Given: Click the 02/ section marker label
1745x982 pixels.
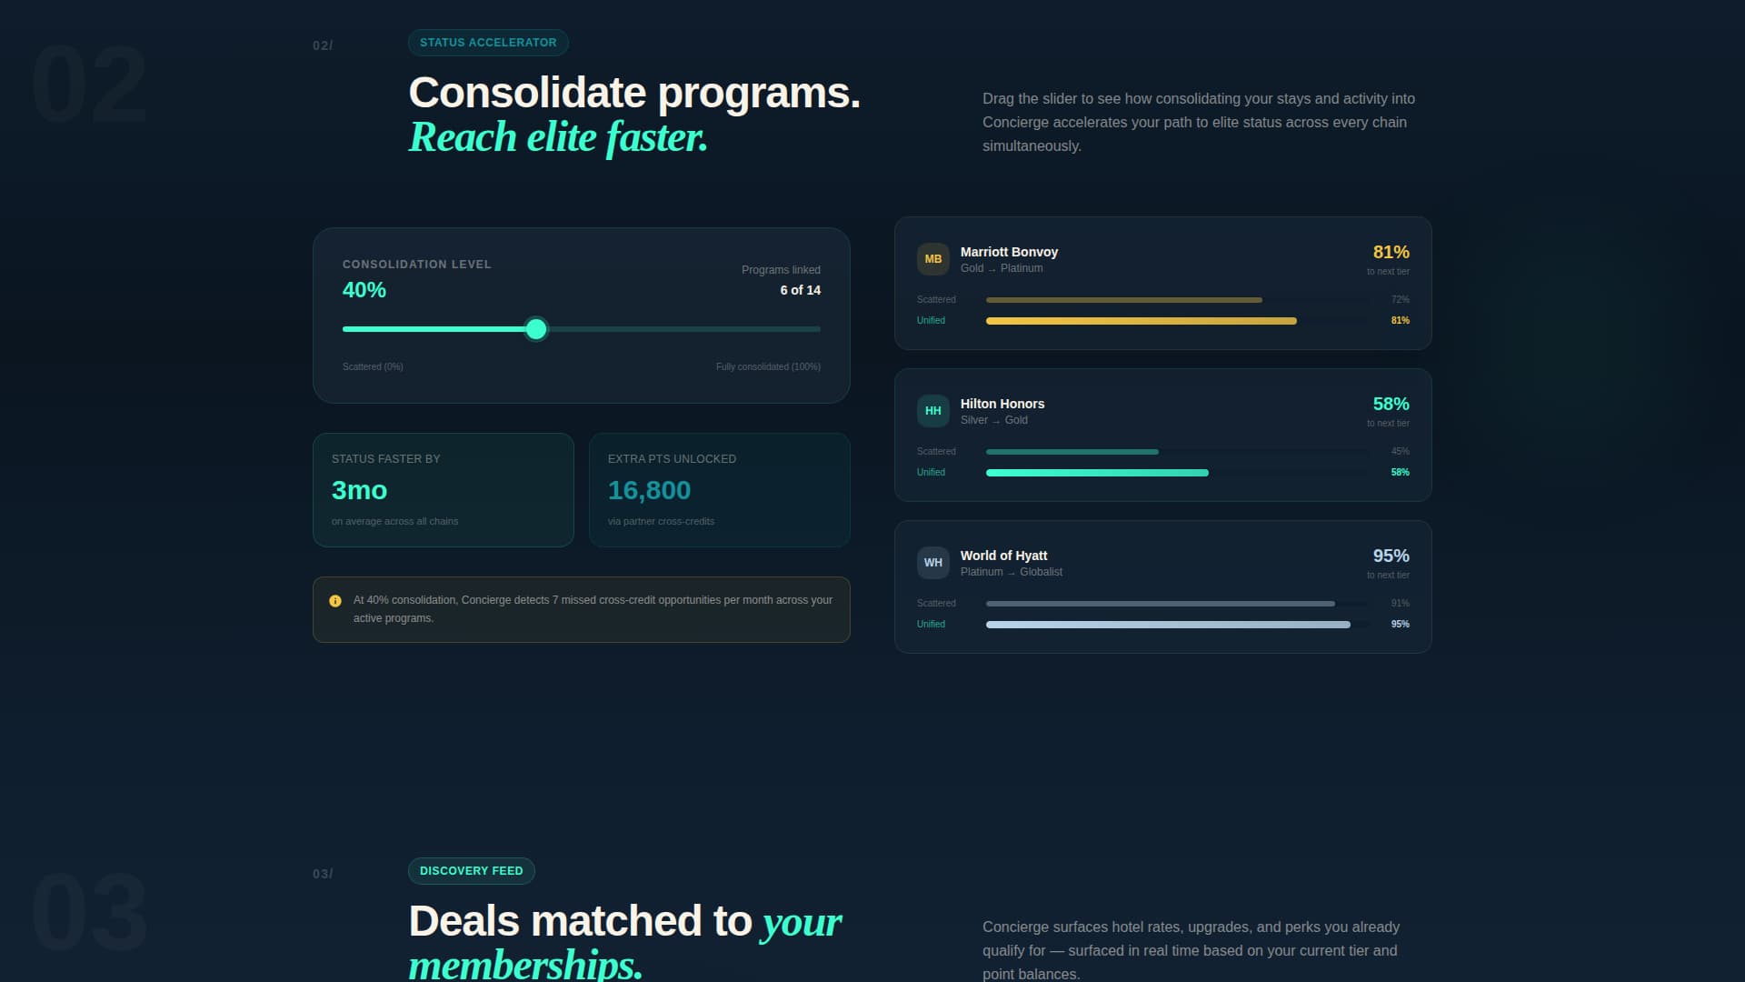Looking at the screenshot, I should coord(322,44).
